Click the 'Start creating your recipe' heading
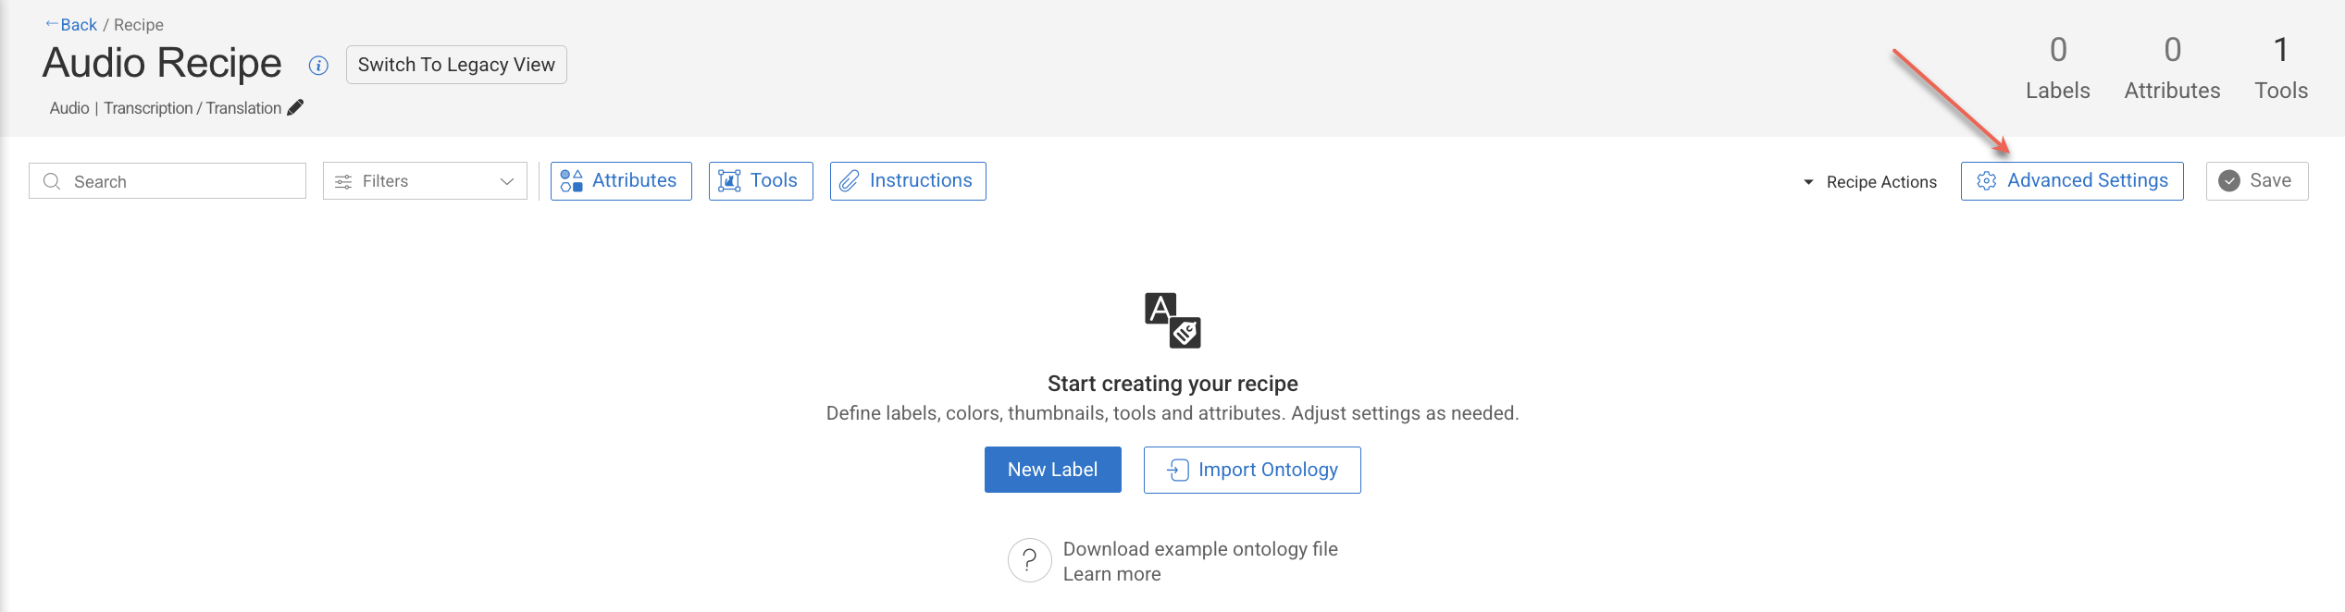This screenshot has width=2345, height=612. point(1172,384)
